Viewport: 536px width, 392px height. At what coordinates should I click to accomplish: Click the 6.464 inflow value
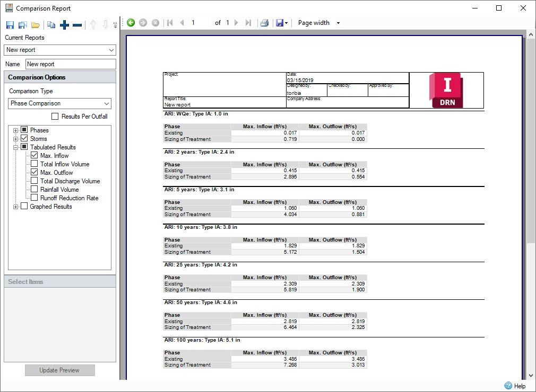[x=290, y=327]
